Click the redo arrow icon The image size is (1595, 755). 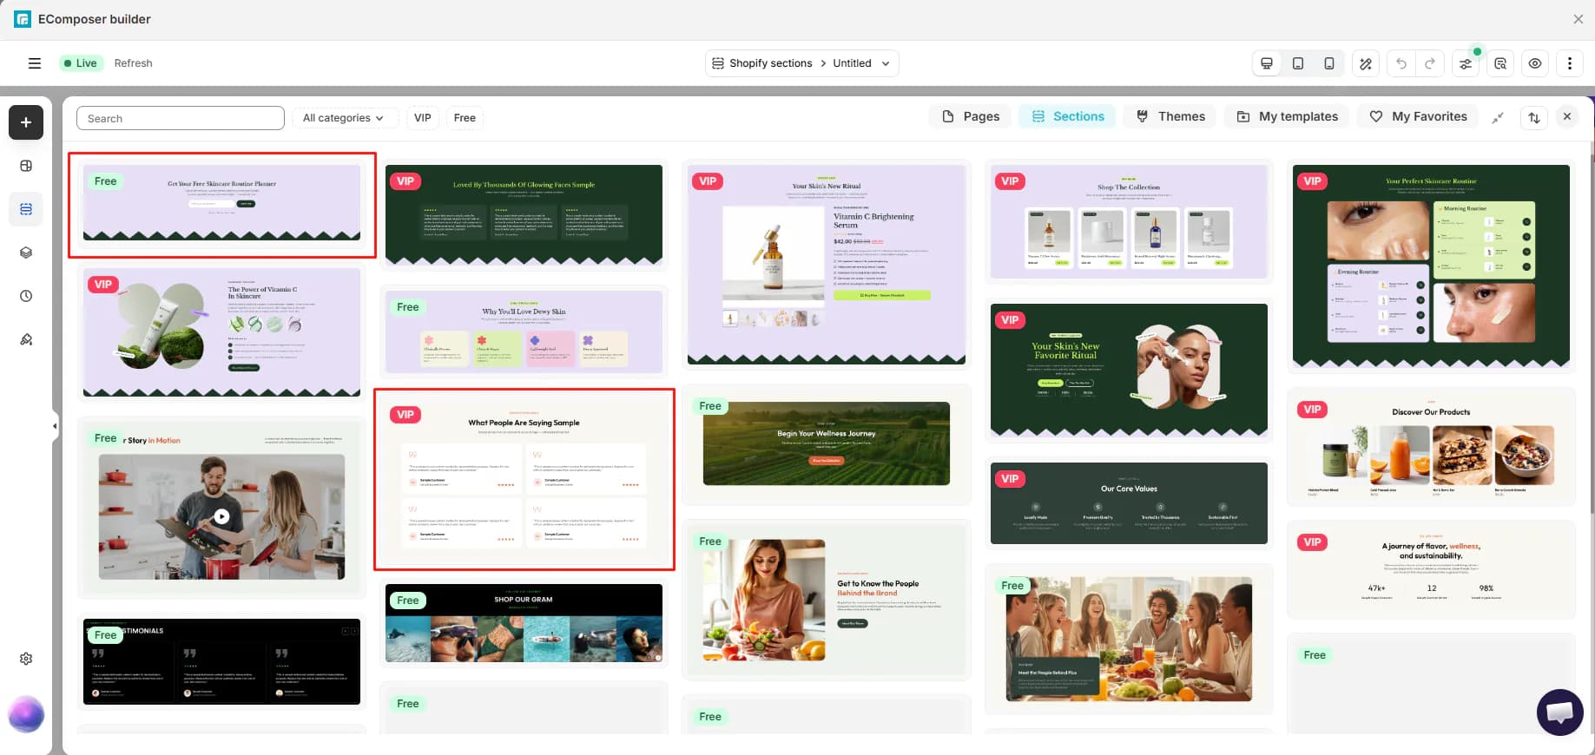pyautogui.click(x=1430, y=63)
